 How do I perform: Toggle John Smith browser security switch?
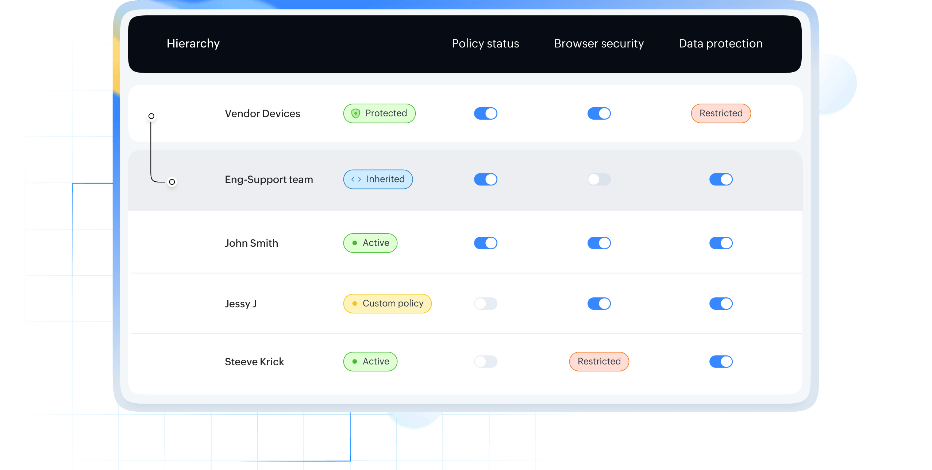(x=599, y=243)
